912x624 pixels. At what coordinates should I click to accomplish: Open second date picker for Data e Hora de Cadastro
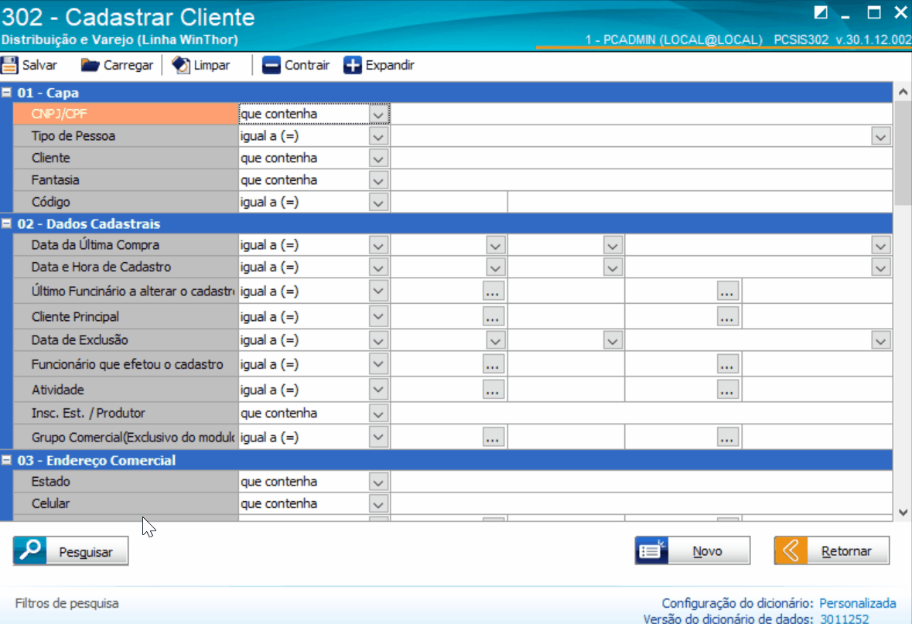pyautogui.click(x=613, y=268)
